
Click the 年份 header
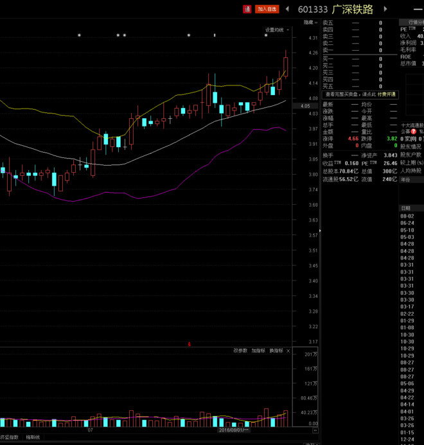[x=405, y=180]
